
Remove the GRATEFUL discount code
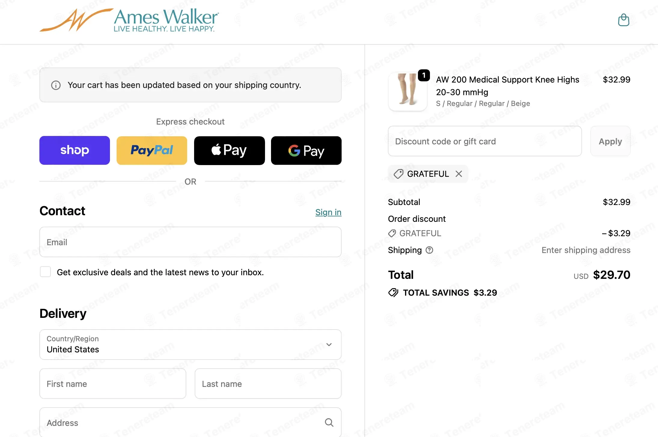coord(458,174)
